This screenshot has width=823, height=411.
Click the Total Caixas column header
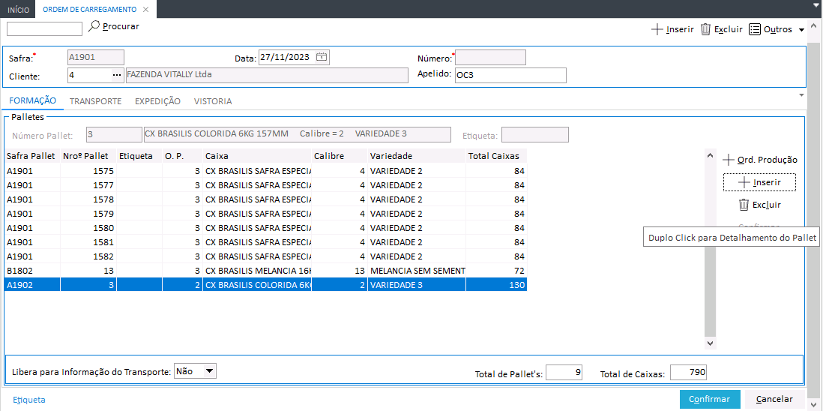[496, 156]
